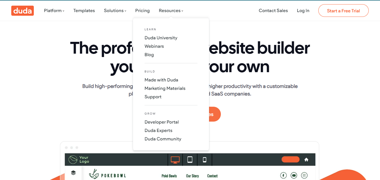Click the Facebook icon on the Pokebowl site
This screenshot has width=380, height=180.
click(283, 175)
